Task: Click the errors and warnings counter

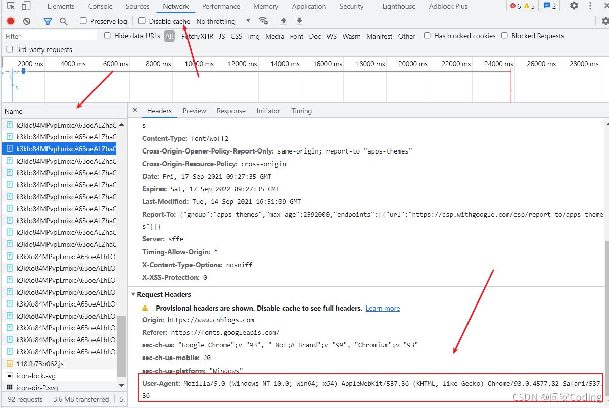Action: pyautogui.click(x=523, y=6)
